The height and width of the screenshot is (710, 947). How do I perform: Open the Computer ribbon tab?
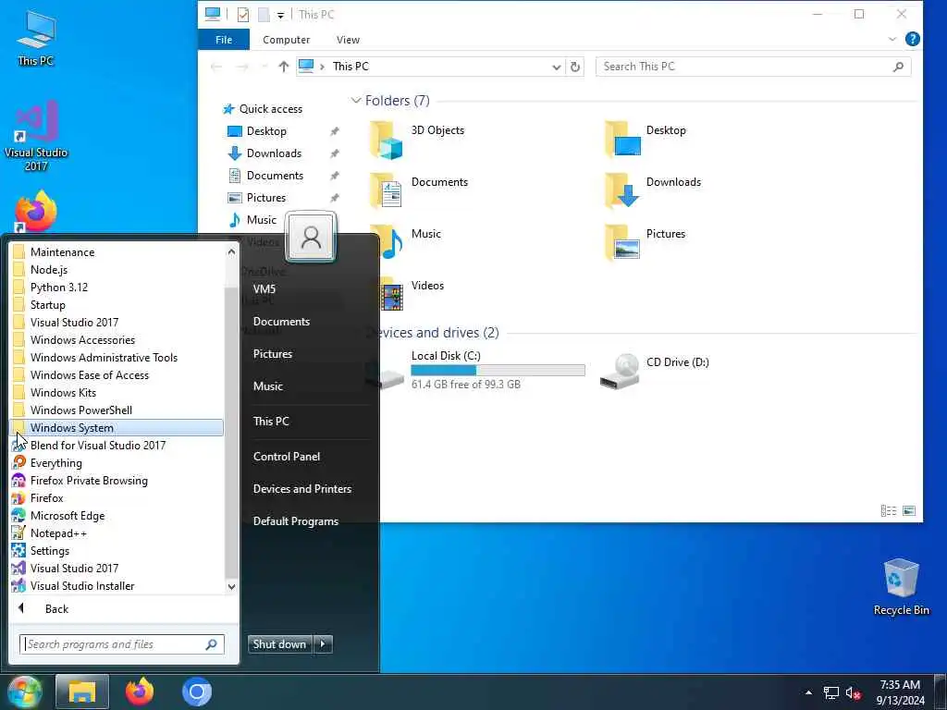pos(287,40)
